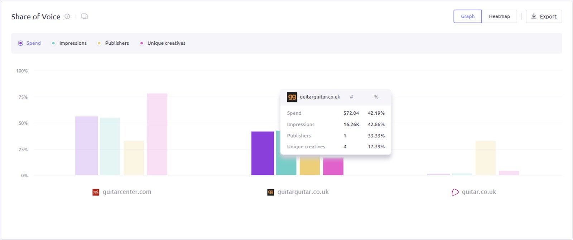Click the guitarcenter.com logo icon
This screenshot has width=573, height=240.
point(96,192)
